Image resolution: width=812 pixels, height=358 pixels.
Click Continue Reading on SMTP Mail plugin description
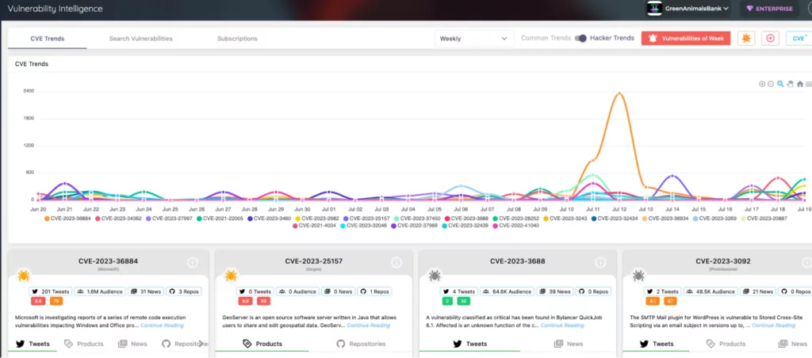773,326
